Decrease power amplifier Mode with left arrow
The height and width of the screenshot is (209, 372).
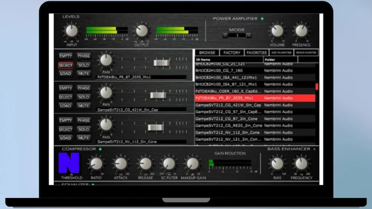[225, 35]
